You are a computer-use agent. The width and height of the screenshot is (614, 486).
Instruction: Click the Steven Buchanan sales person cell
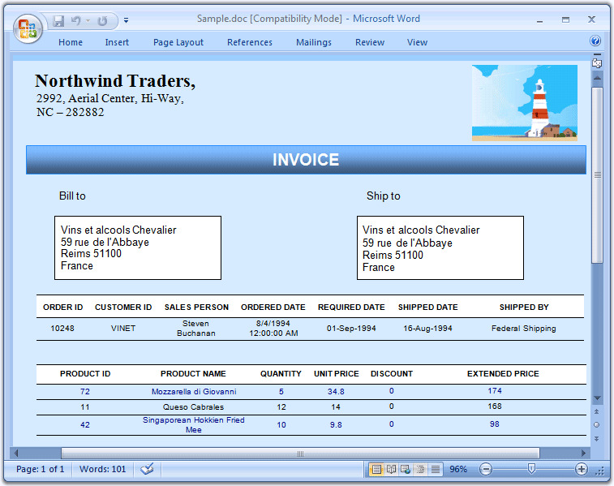195,328
